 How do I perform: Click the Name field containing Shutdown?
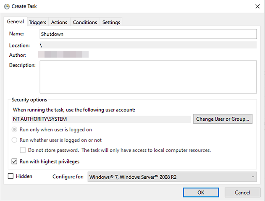click(148, 34)
